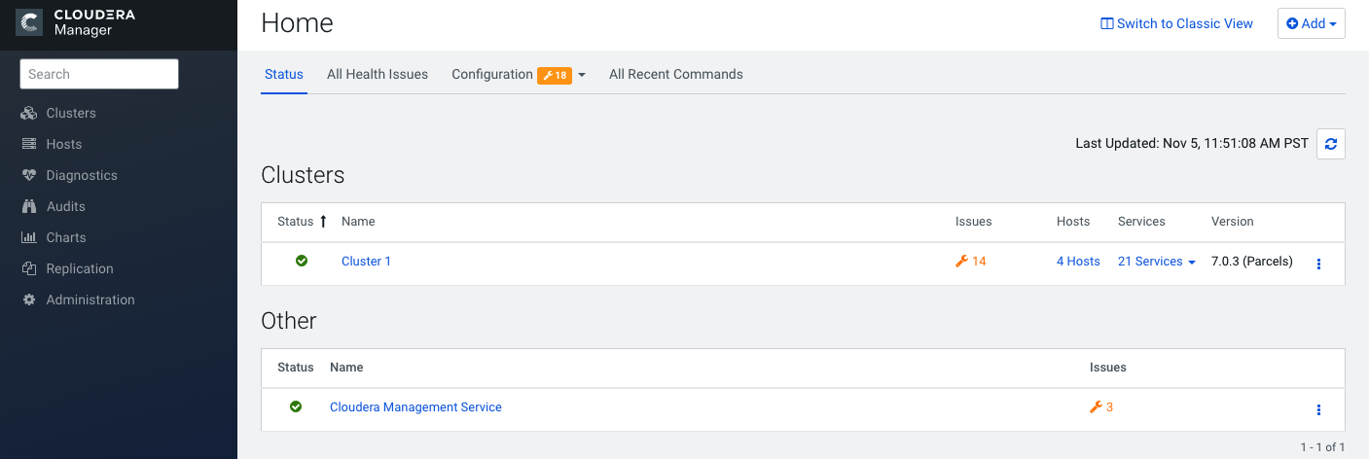Open the All Recent Commands tab
Screen dimensions: 1369x459
click(x=675, y=74)
